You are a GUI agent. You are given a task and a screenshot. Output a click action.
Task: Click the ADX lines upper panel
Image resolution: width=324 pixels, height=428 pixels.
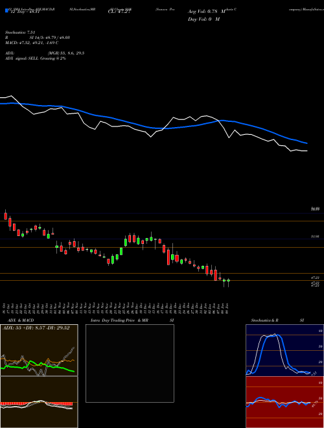(x=39, y=350)
